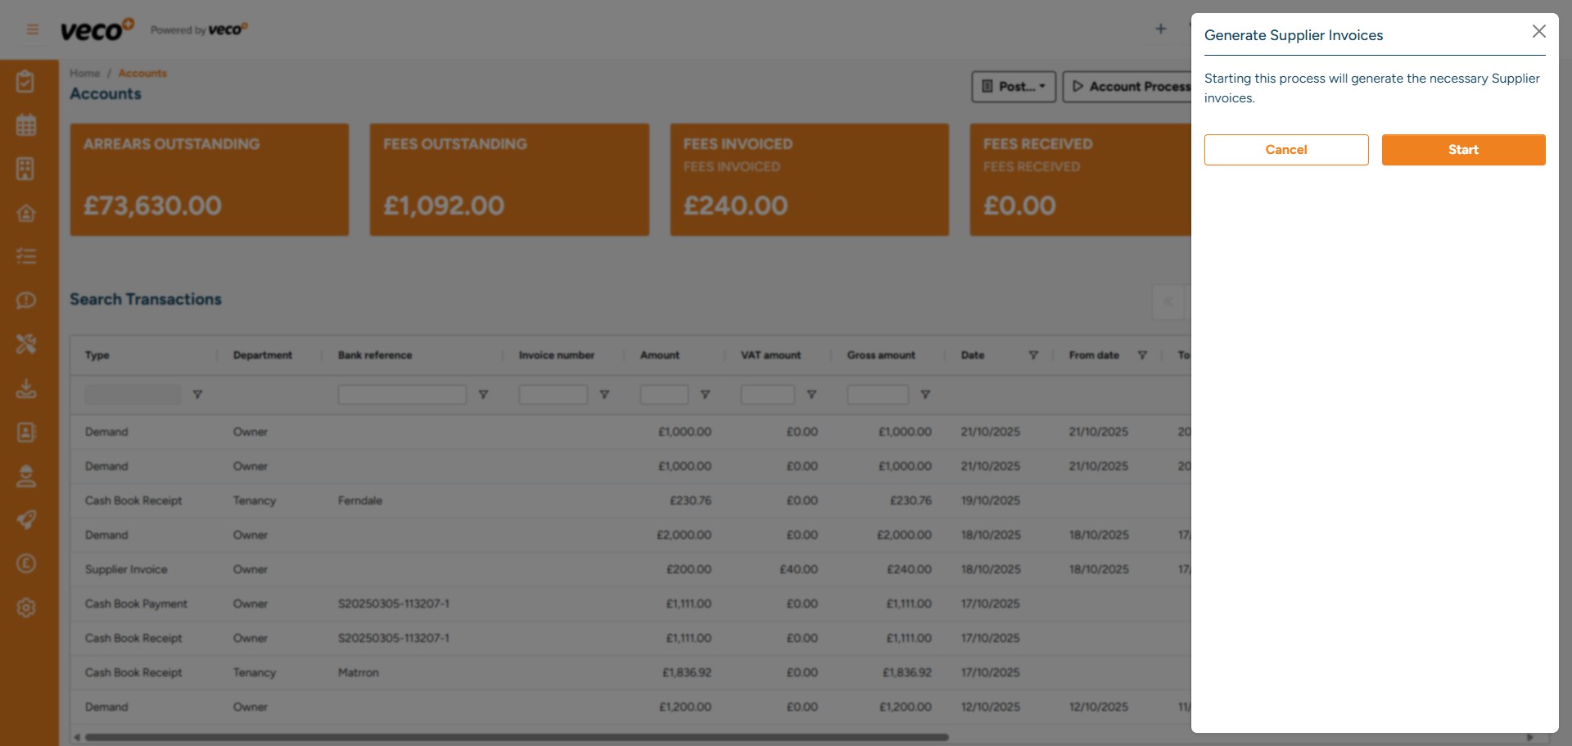Screen dimensions: 1572x746
Task: Open the feedback chat bubble icon
Action: [27, 301]
